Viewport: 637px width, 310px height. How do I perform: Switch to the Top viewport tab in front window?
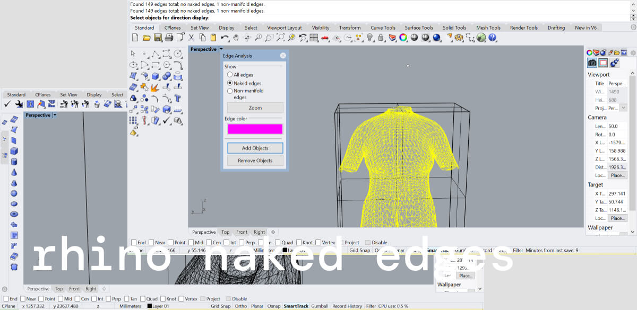226,232
